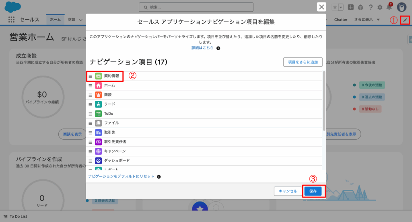
Task: Click the info icon beside 詳細はこちら
Action: point(218,48)
